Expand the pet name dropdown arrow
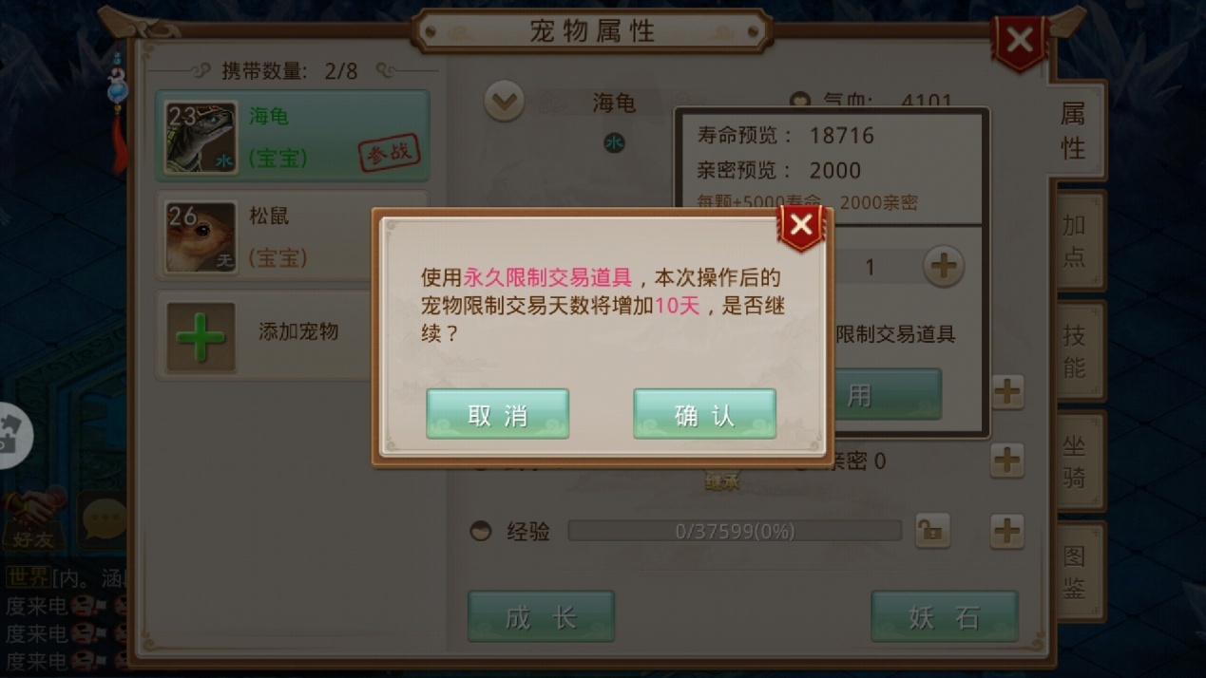 pos(504,101)
